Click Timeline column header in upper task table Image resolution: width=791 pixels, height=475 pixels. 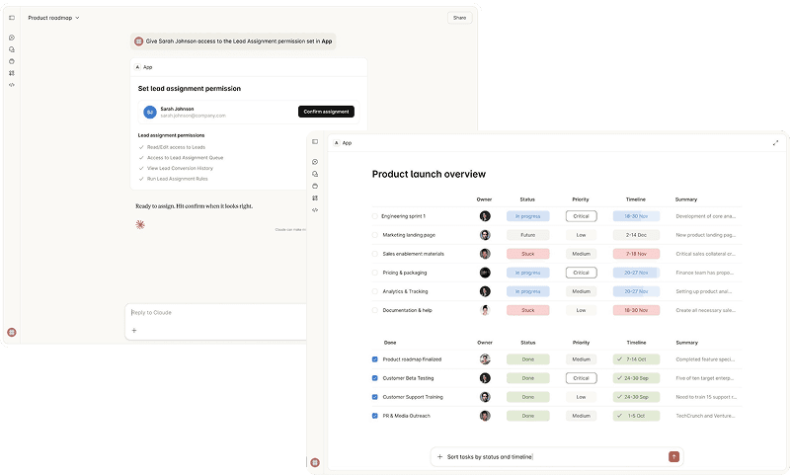(x=636, y=199)
